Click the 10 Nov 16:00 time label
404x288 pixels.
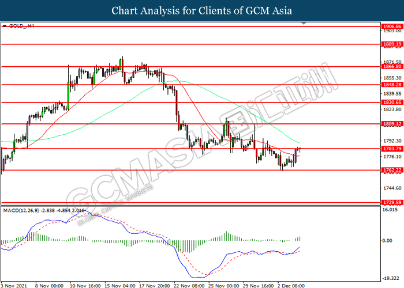coord(85,286)
